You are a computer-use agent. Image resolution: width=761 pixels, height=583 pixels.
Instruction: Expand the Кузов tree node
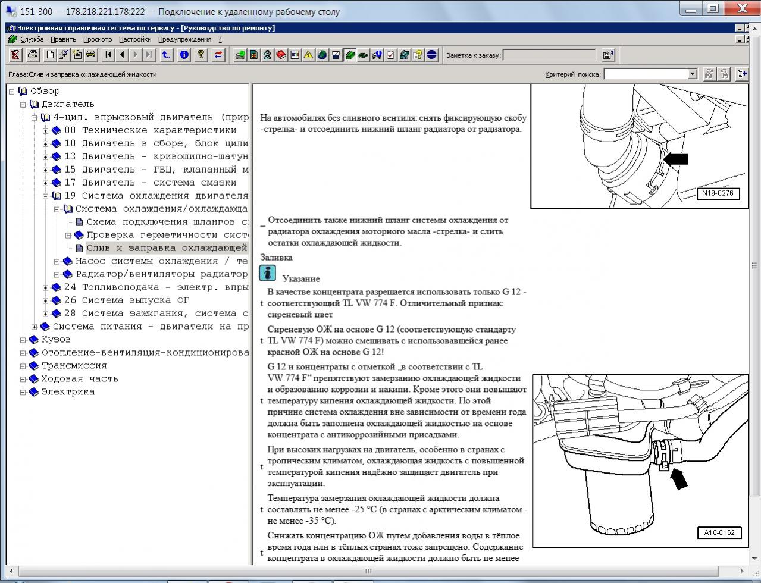[23, 340]
